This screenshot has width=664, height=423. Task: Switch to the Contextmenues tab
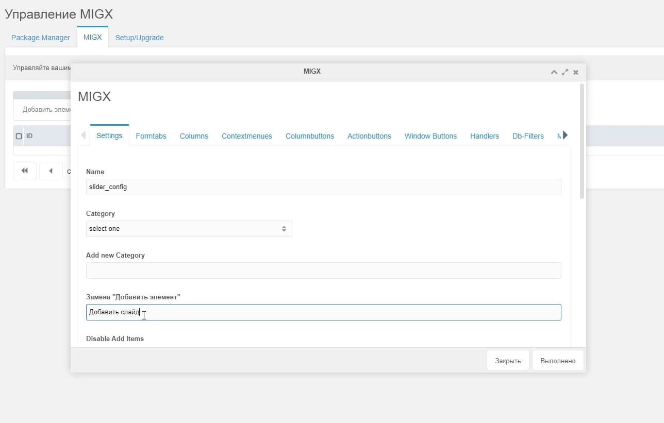[x=247, y=136]
